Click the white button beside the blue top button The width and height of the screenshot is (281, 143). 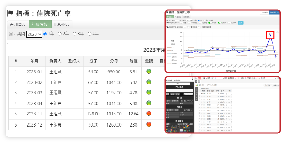tap(265, 12)
